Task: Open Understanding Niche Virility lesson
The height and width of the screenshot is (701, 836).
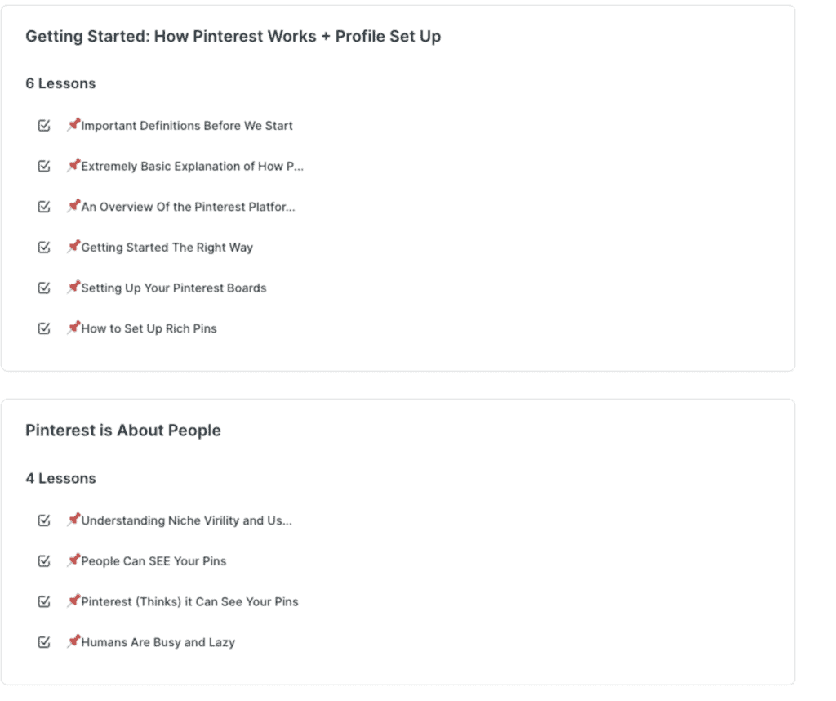Action: click(186, 520)
